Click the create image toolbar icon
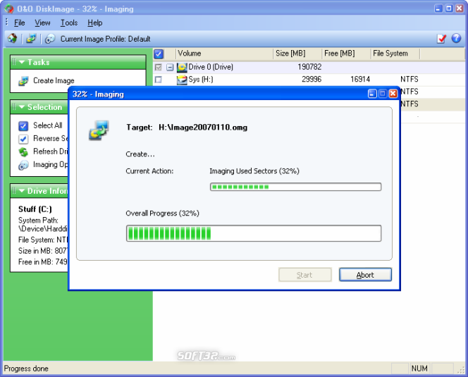 point(31,39)
